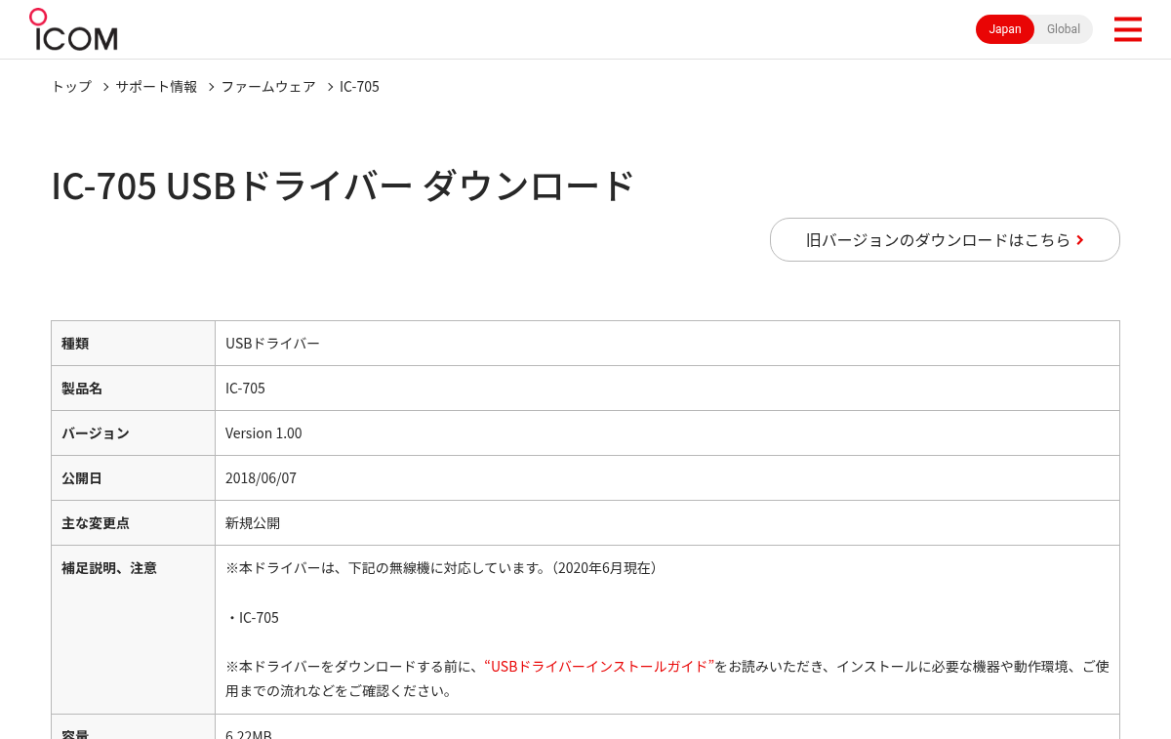Image resolution: width=1171 pixels, height=739 pixels.
Task: Click the note mentioning 2020年6月現在
Action: click(x=444, y=568)
